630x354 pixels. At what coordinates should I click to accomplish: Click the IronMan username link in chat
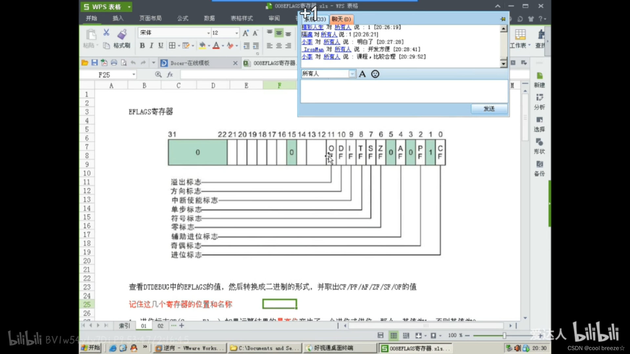click(313, 49)
